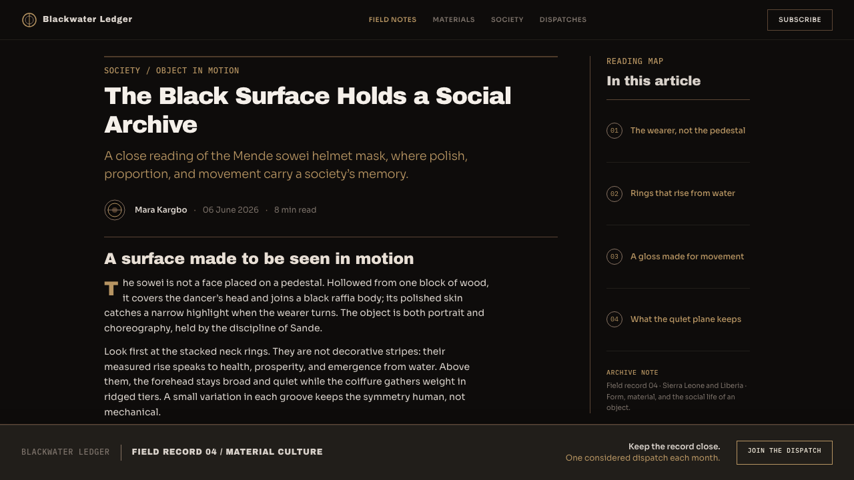Open the Dispatches nav item
This screenshot has width=854, height=480.
pos(563,20)
